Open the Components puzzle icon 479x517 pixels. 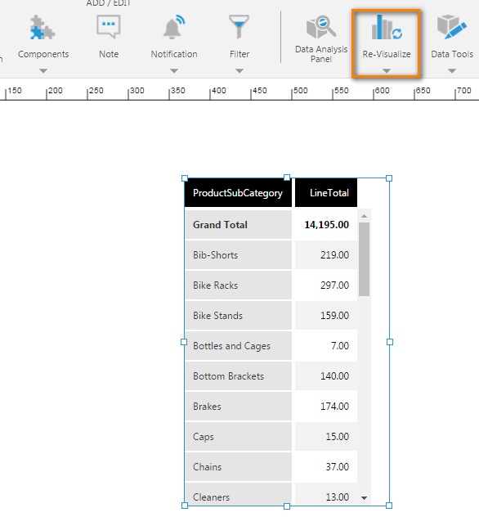(43, 28)
